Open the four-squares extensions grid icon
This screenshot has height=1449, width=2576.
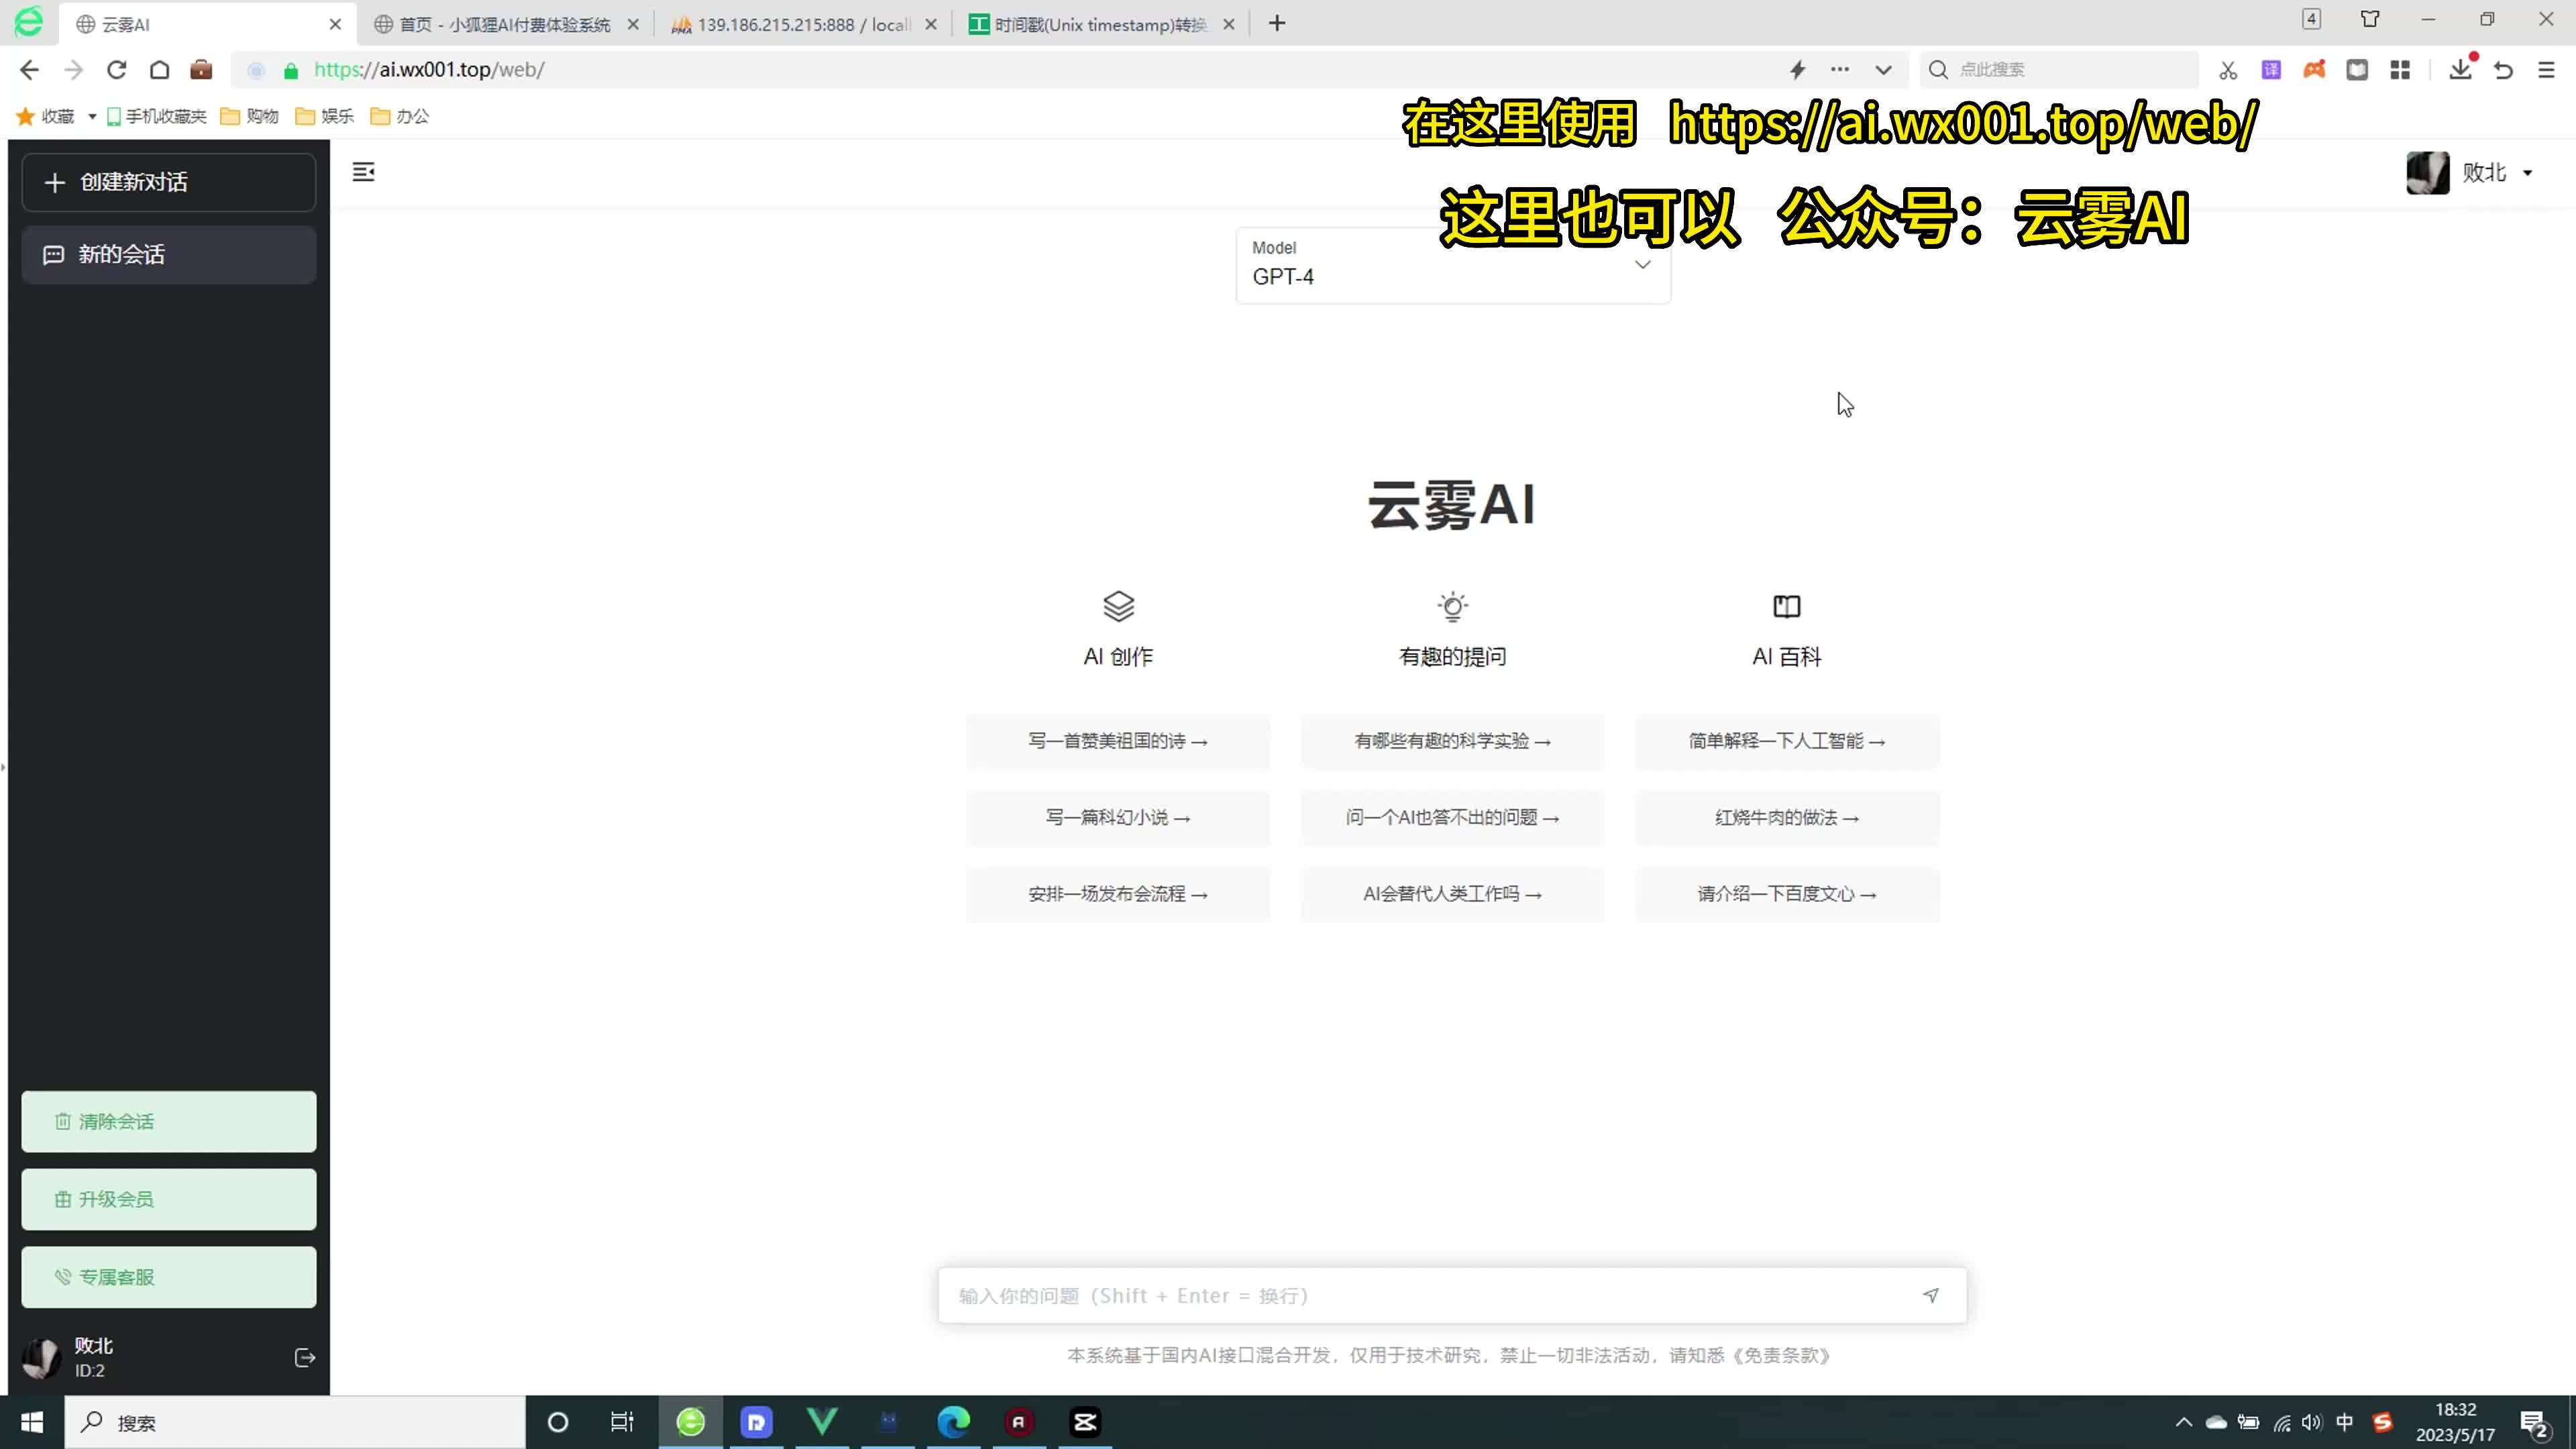(x=2400, y=70)
